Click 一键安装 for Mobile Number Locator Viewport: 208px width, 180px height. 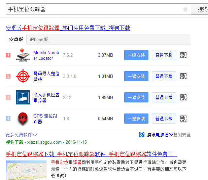[136, 55]
